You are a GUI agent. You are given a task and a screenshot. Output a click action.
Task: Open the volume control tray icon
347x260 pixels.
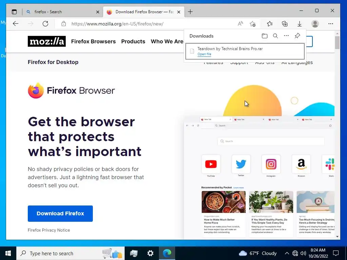(303, 253)
